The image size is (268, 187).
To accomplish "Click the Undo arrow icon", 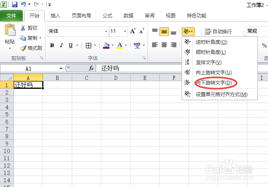I will click(24, 4).
